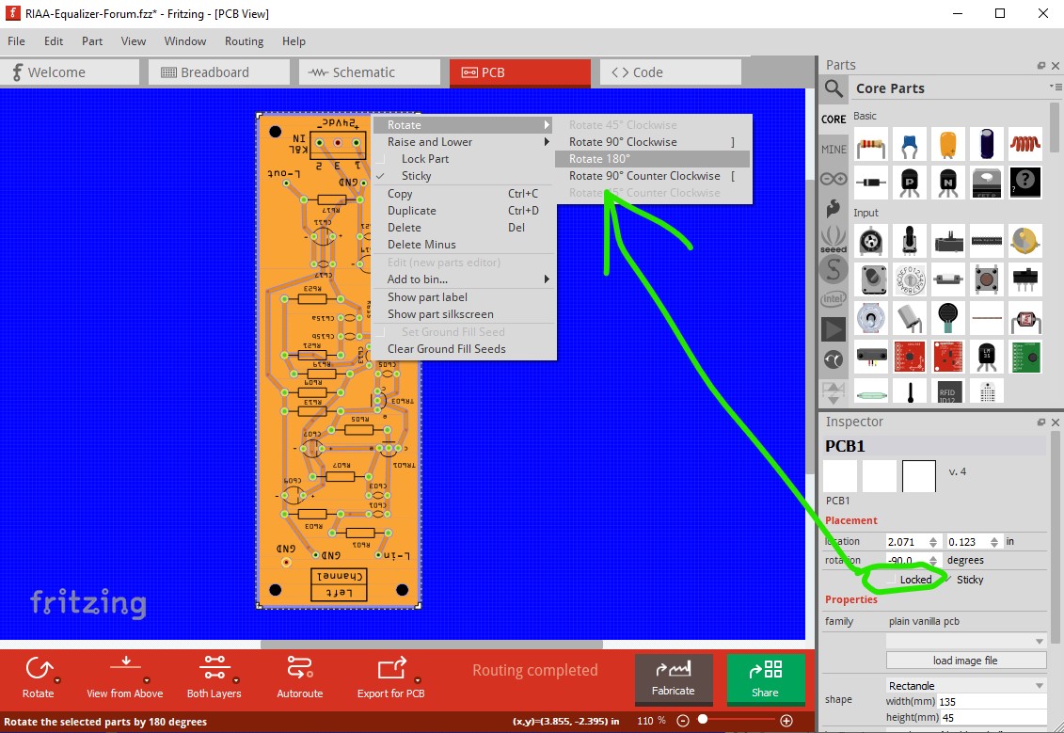1064x733 pixels.
Task: Click the green Share button
Action: (766, 679)
